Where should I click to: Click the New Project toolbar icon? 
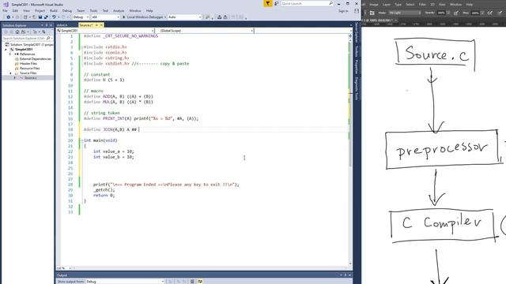[x=25, y=17]
